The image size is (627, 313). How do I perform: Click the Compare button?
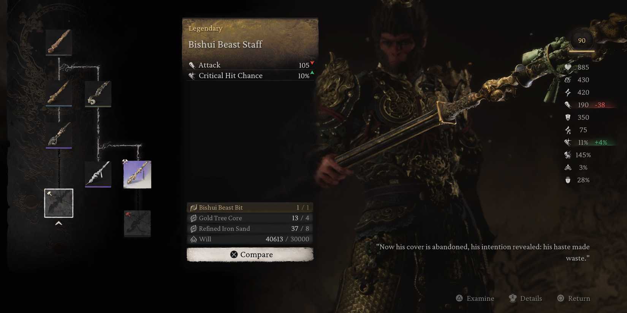click(250, 255)
